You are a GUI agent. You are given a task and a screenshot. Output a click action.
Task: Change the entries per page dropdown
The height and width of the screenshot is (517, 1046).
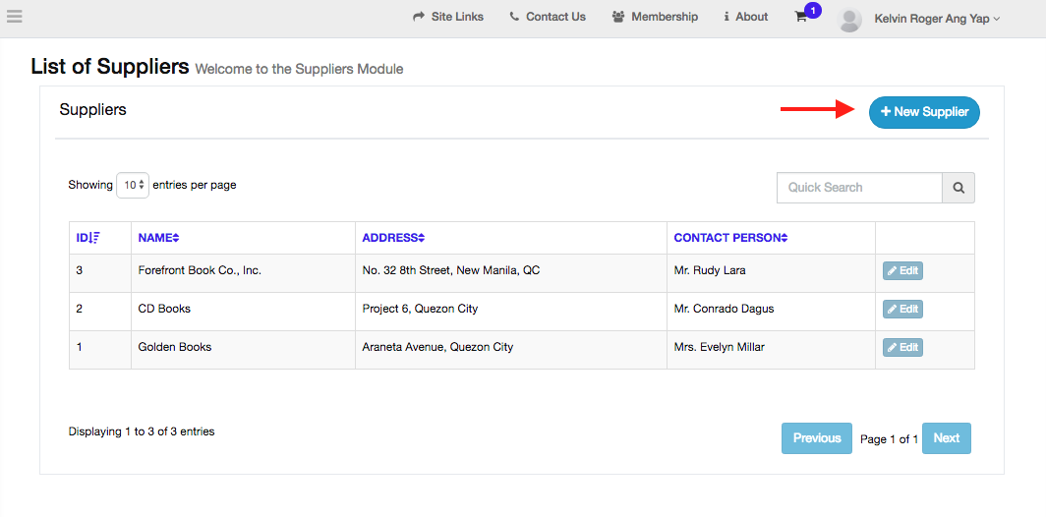point(133,185)
